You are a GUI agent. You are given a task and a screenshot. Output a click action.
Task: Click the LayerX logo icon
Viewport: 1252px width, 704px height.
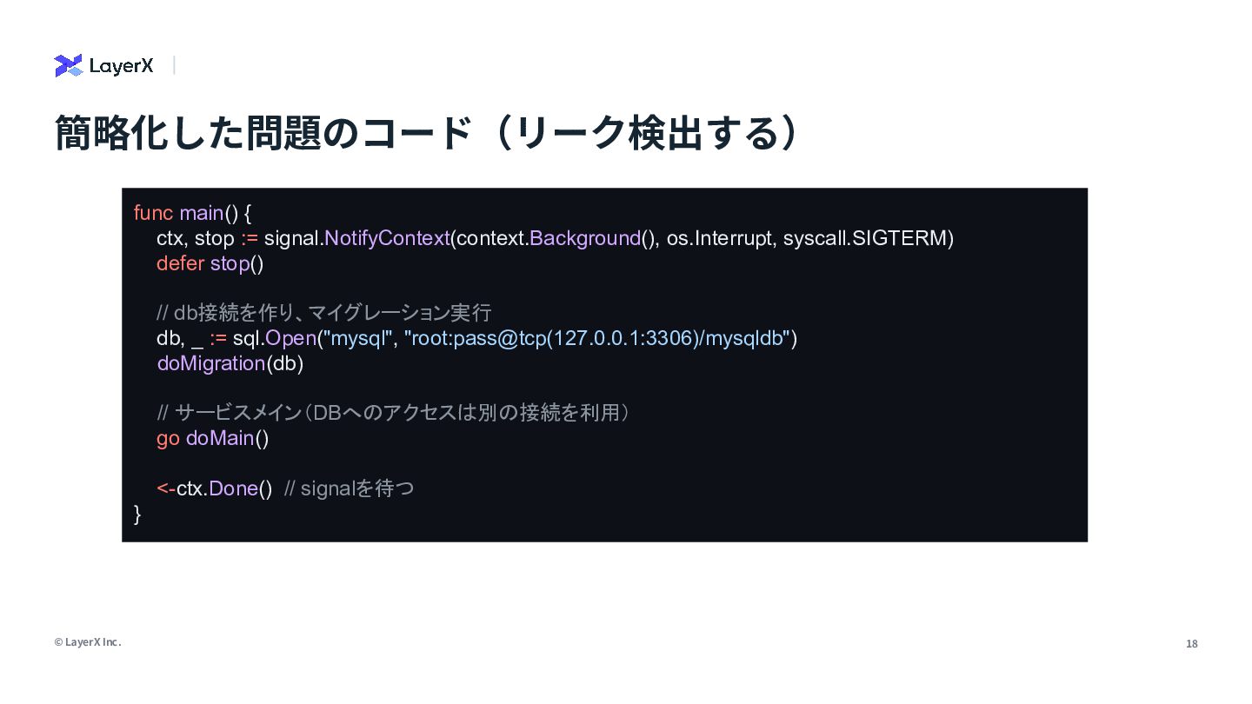[68, 66]
